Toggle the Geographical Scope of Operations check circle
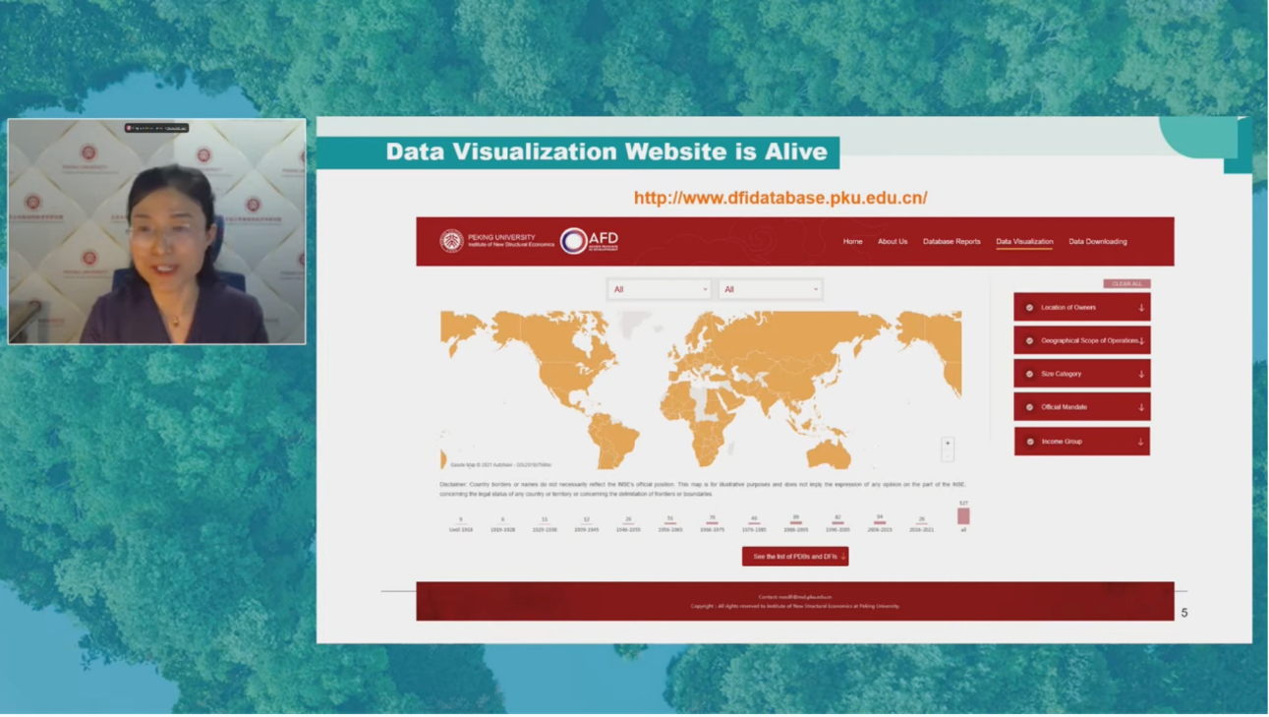The height and width of the screenshot is (717, 1269). click(x=1029, y=341)
